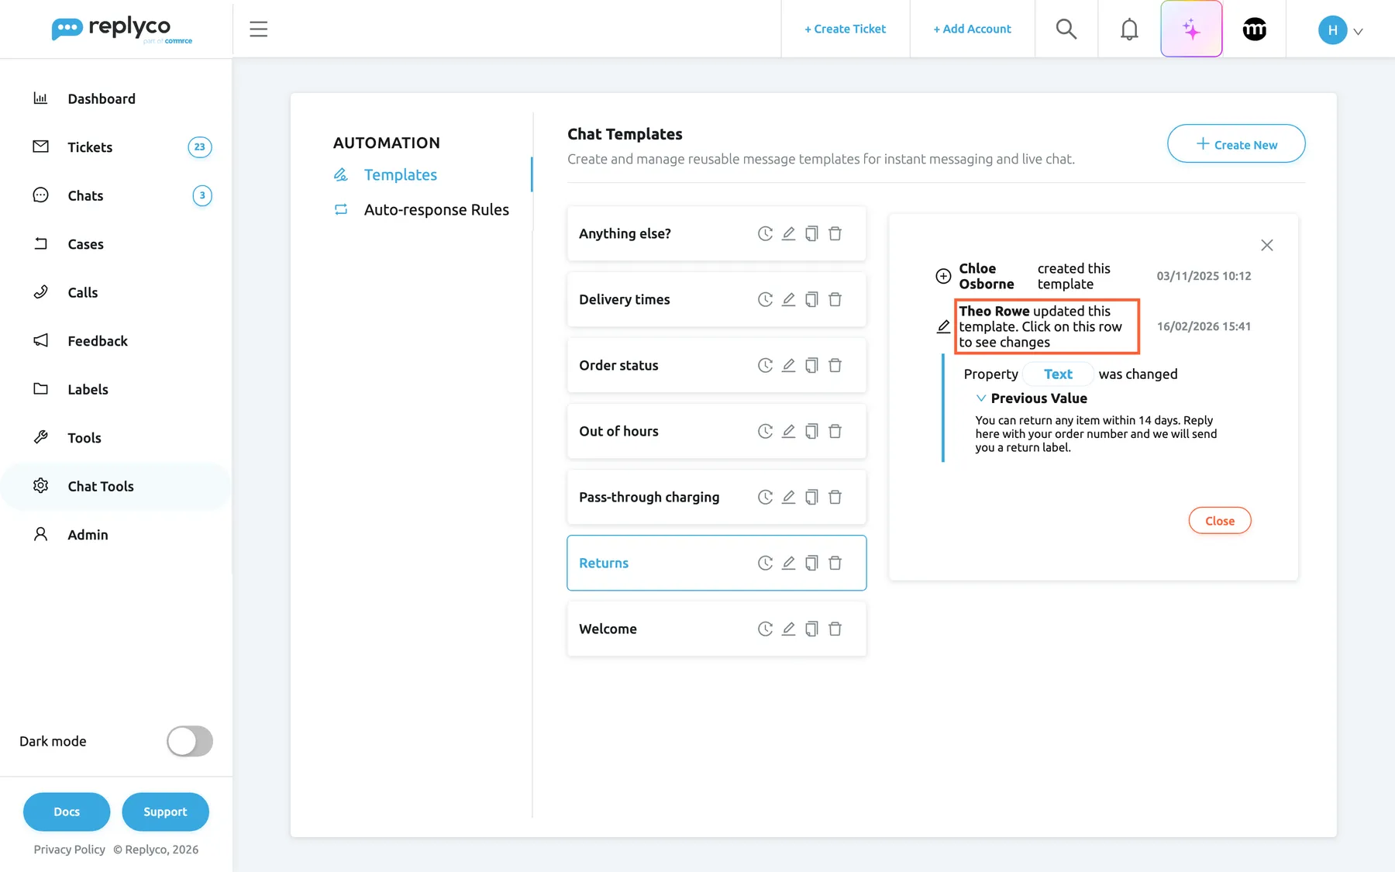The image size is (1395, 872).
Task: Select Templates under Automation
Action: (x=400, y=174)
